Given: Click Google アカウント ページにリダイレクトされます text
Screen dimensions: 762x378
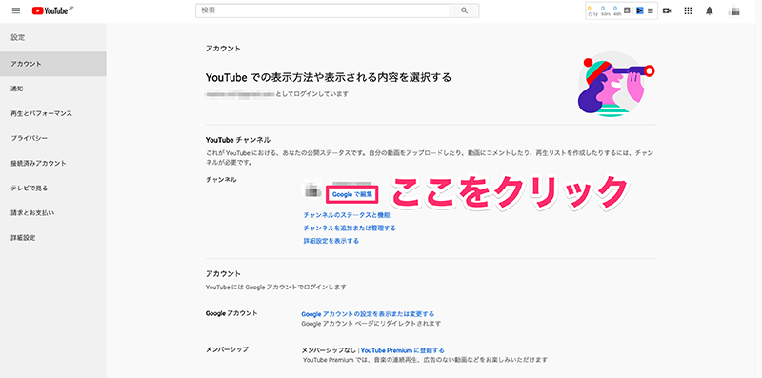Looking at the screenshot, I should pyautogui.click(x=371, y=324).
